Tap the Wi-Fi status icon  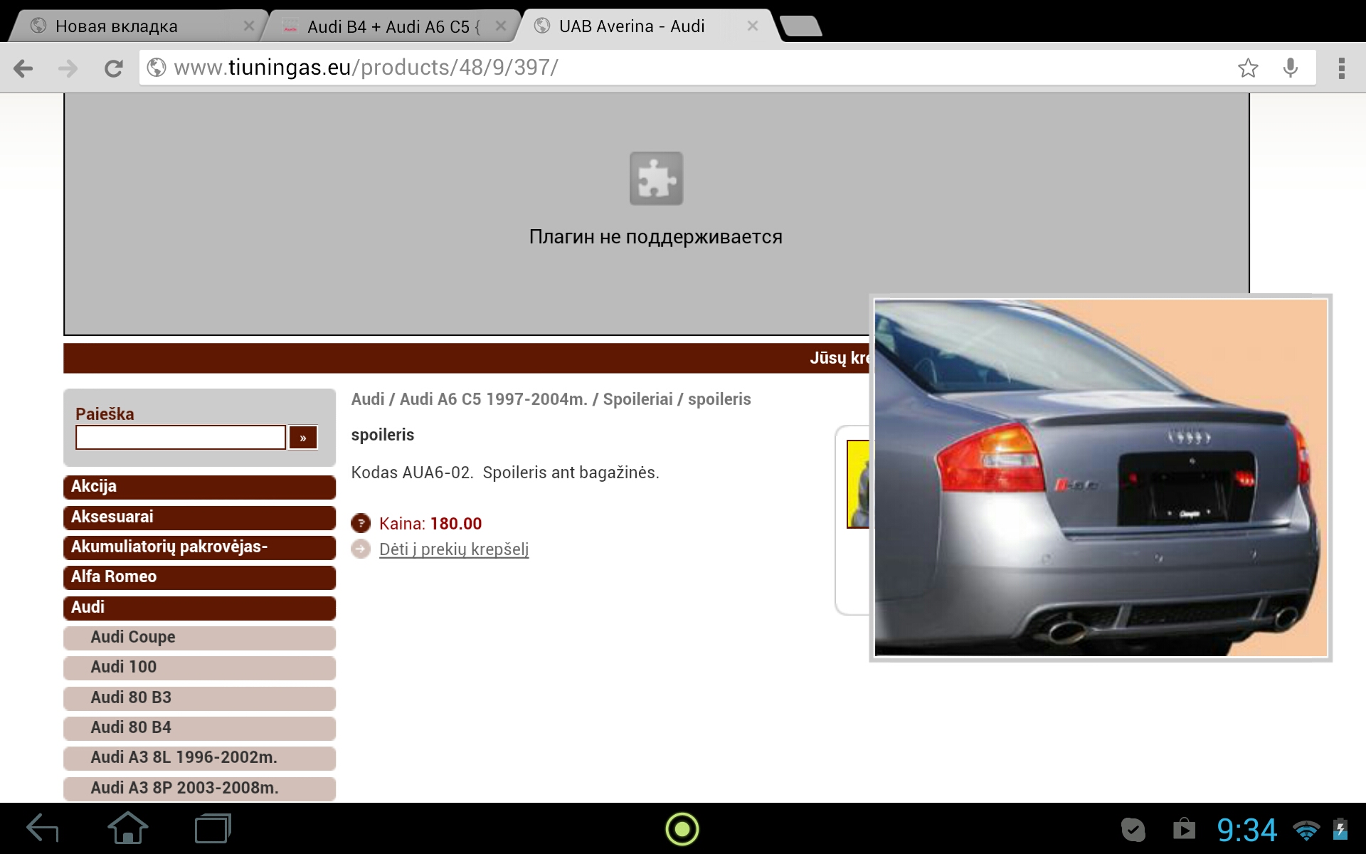tap(1306, 830)
